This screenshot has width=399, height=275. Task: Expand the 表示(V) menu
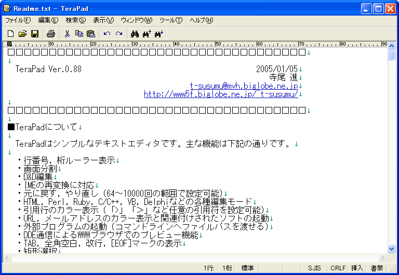103,20
